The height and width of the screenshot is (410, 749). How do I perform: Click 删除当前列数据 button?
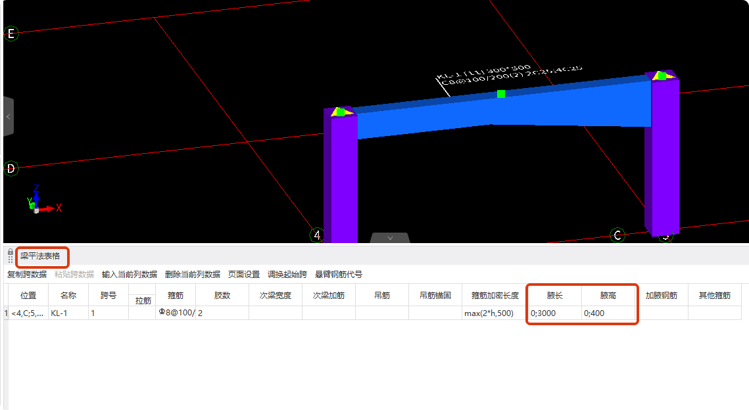193,275
